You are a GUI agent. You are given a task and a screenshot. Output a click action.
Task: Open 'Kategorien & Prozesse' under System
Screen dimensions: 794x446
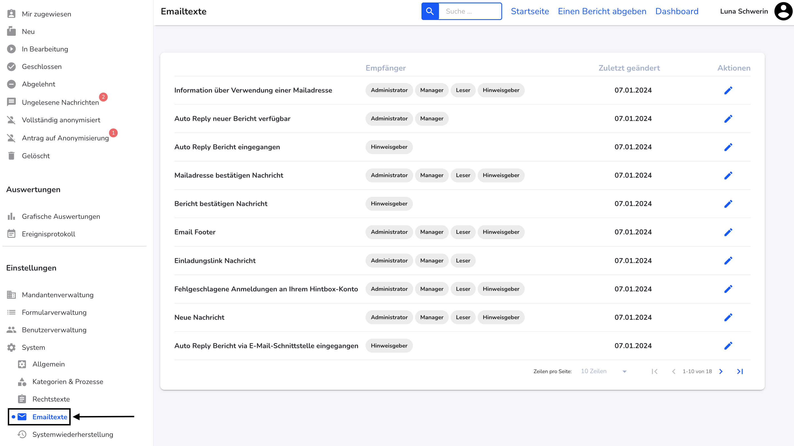[68, 381]
